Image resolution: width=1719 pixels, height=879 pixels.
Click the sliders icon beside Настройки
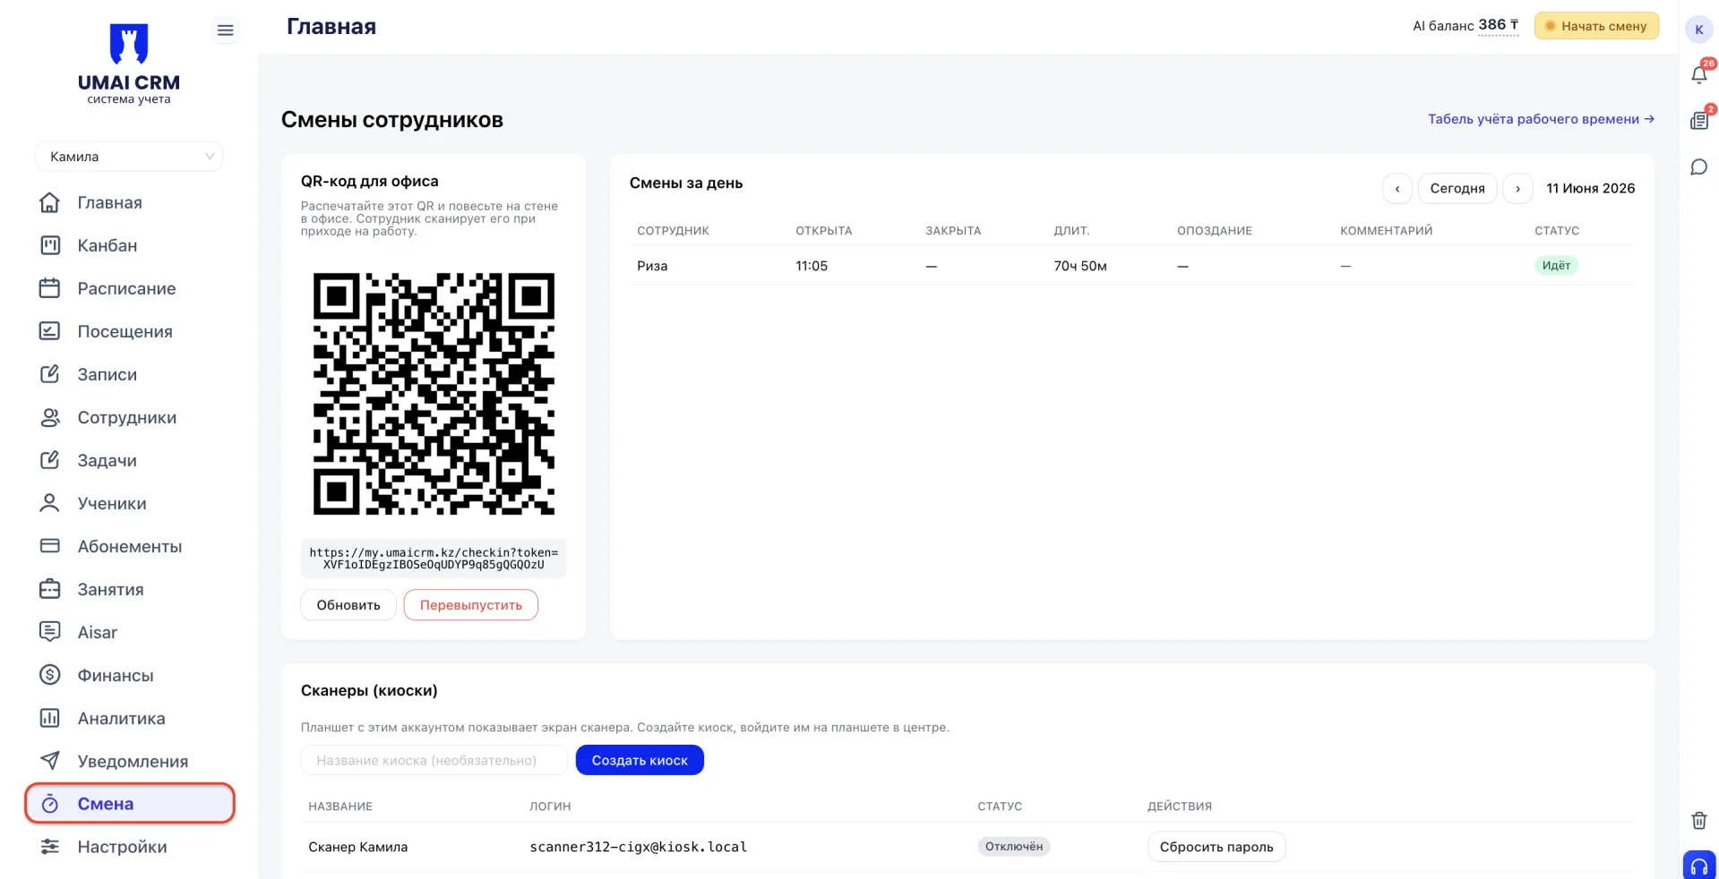pos(50,847)
